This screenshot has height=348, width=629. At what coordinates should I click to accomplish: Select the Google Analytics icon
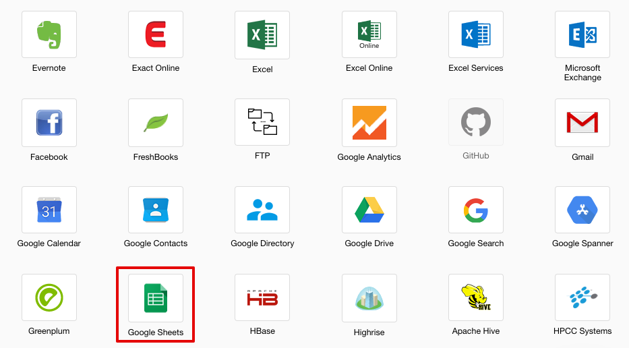tap(369, 123)
